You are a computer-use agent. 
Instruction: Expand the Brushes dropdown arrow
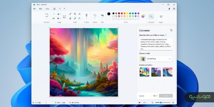coord(86,18)
